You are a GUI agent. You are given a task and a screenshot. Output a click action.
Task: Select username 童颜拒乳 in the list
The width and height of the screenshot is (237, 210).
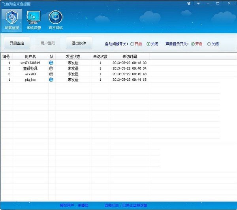point(30,68)
